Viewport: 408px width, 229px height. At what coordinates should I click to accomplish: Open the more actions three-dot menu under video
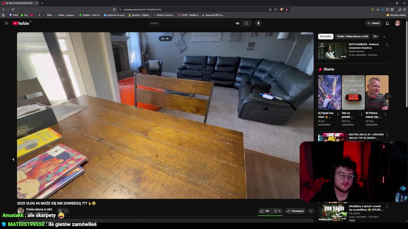310,211
